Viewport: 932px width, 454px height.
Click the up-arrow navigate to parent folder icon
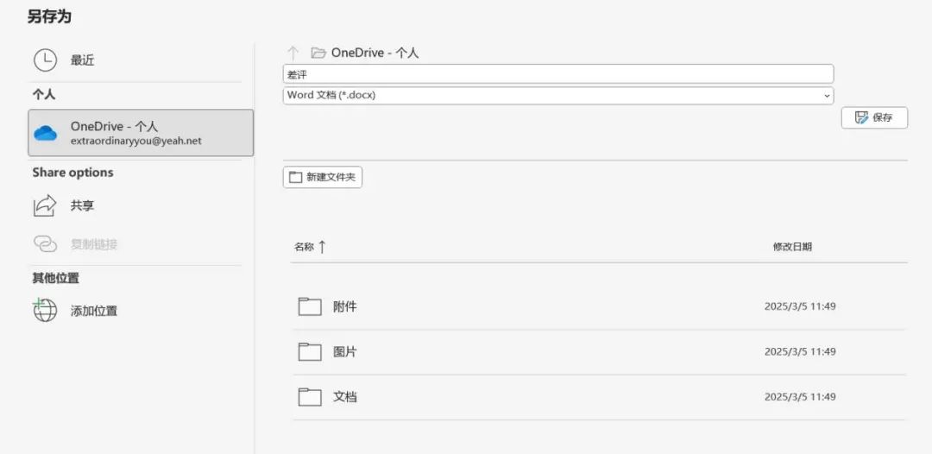coord(293,53)
